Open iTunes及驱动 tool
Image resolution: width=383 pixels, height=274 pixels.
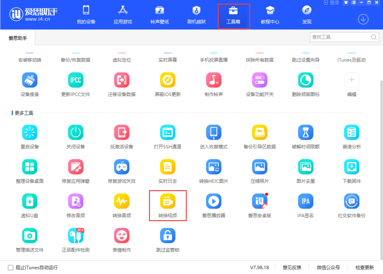(x=352, y=60)
